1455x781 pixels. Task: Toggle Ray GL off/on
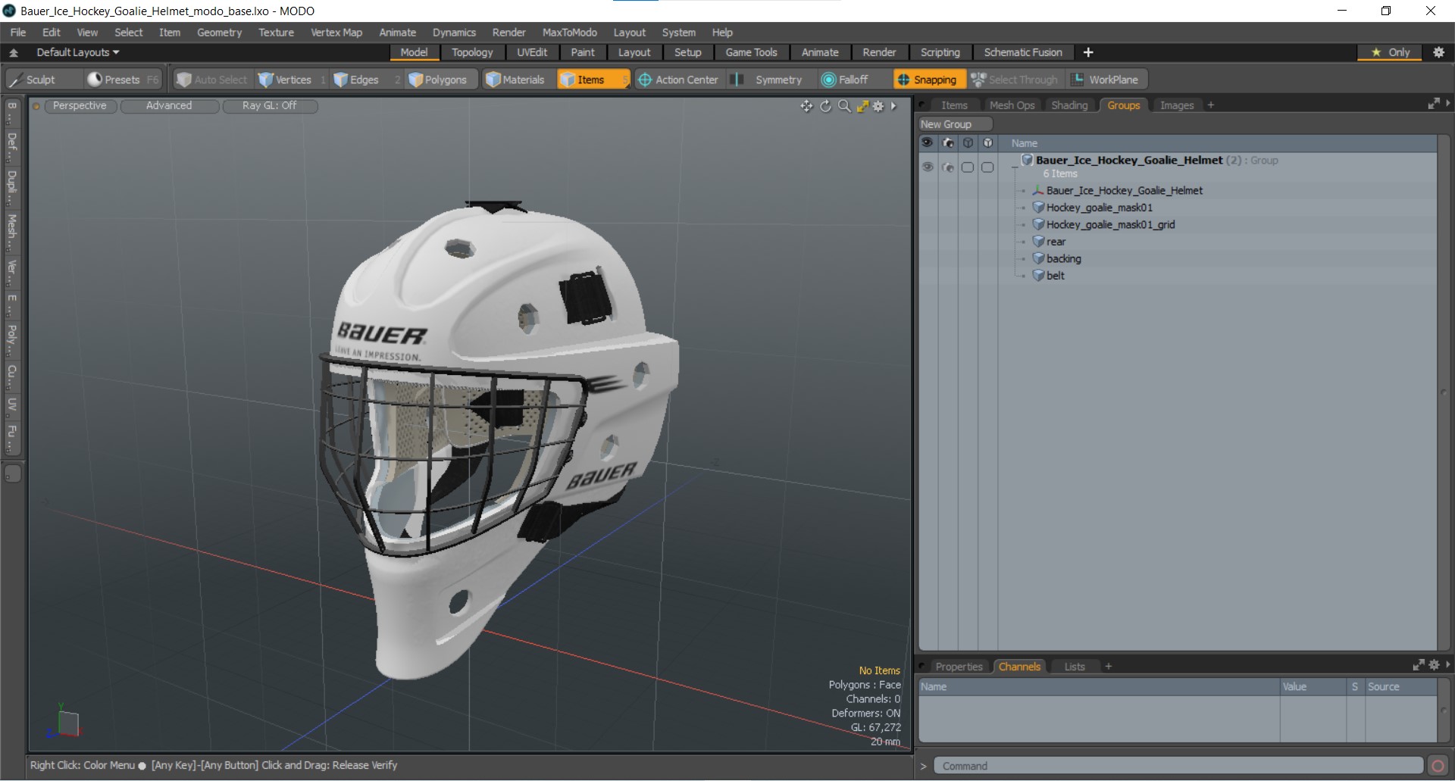coord(270,106)
